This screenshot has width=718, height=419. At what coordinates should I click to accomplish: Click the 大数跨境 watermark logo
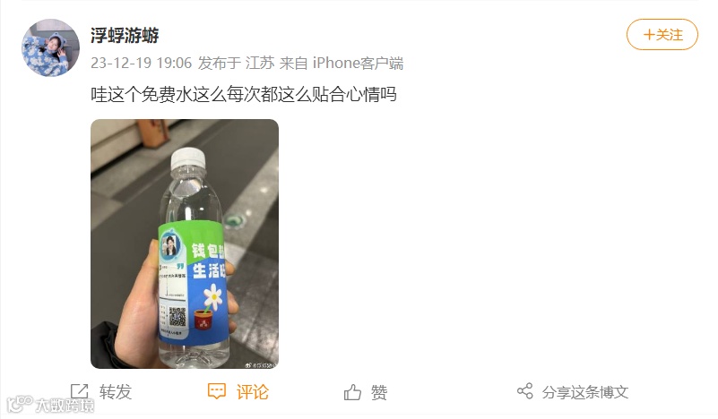tap(50, 405)
